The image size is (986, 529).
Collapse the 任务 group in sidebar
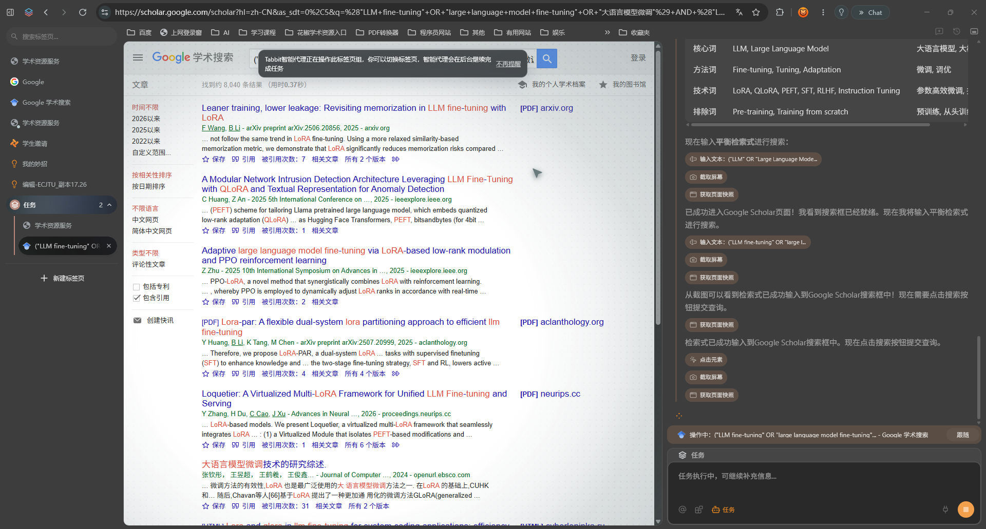(109, 205)
